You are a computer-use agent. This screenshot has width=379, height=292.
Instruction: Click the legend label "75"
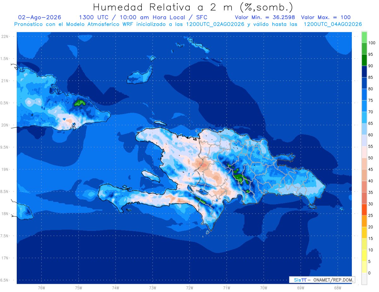370,100
